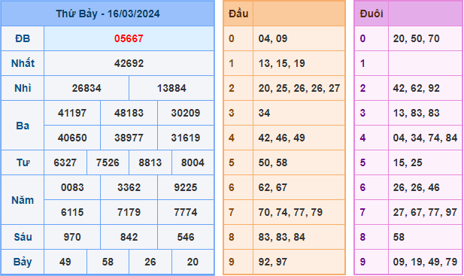Screen dimensions: 464x276
Task: Click fifth prize number '3362'
Action: [x=129, y=187]
